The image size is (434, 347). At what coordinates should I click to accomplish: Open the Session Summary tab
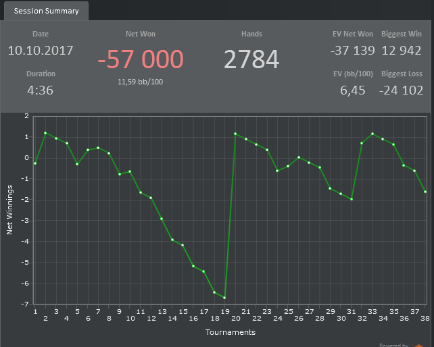click(x=46, y=11)
